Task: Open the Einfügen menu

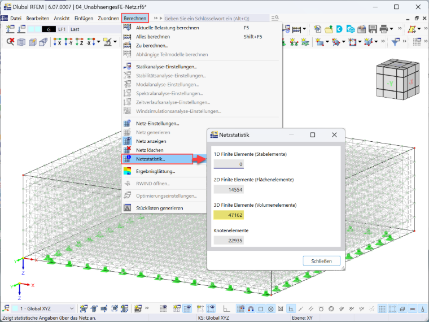Action: [84, 18]
